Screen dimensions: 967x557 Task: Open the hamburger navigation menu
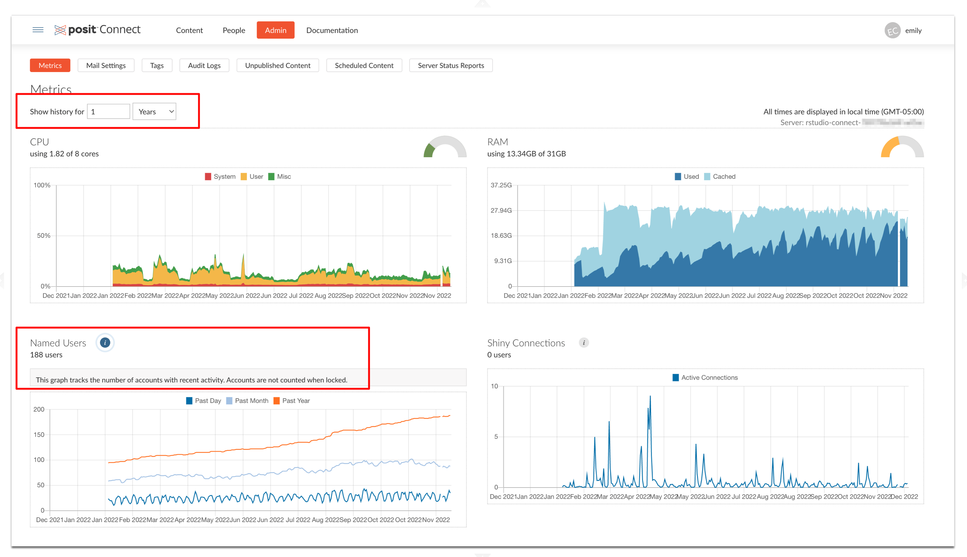38,30
